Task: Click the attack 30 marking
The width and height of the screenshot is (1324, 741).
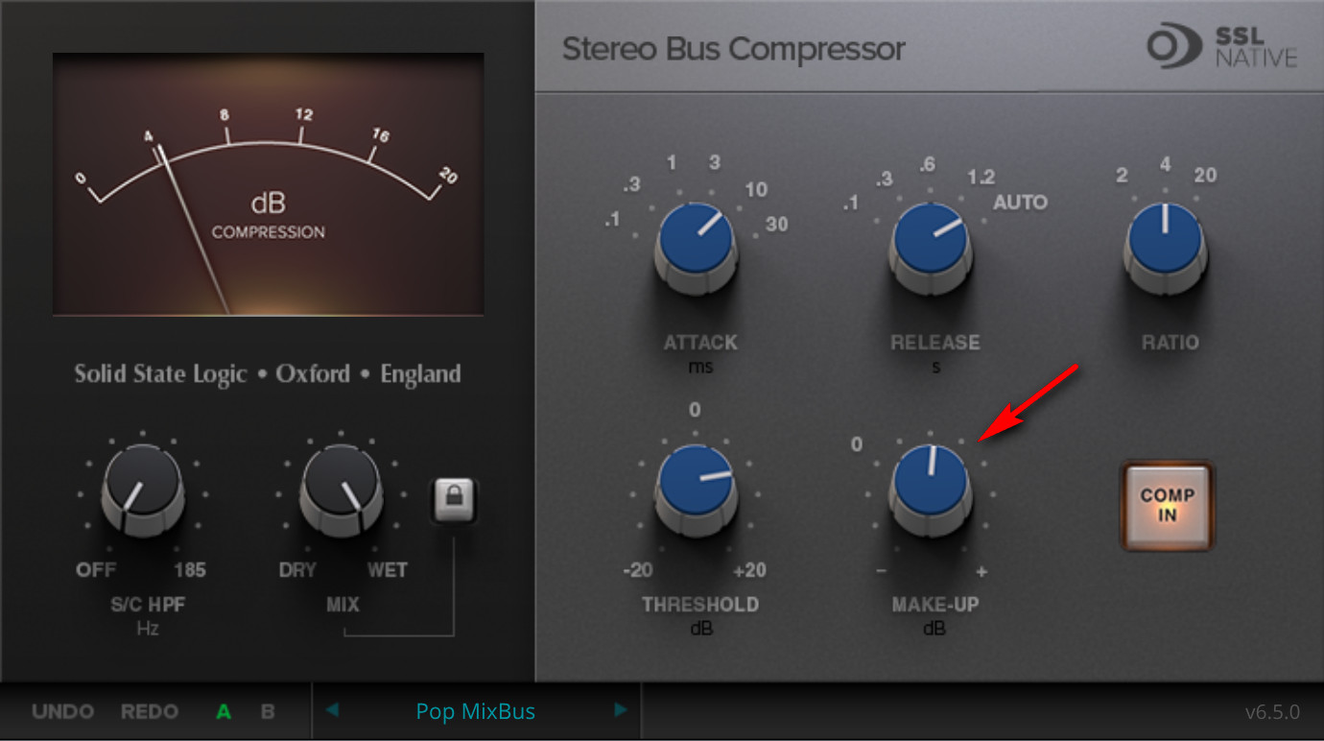Action: coord(777,224)
